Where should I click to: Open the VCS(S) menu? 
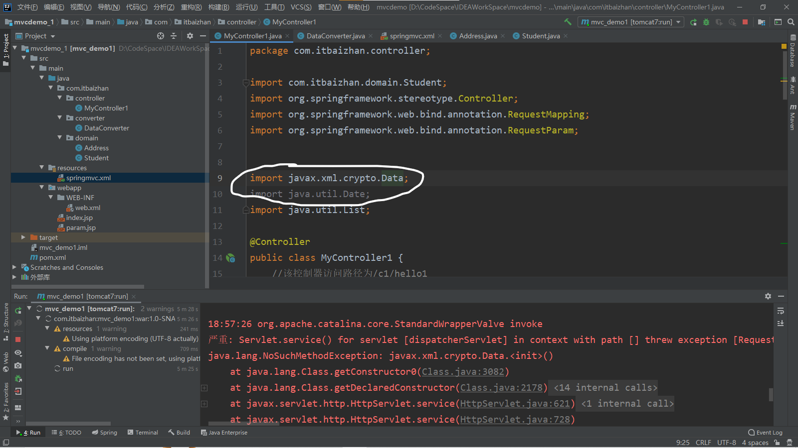pyautogui.click(x=301, y=7)
